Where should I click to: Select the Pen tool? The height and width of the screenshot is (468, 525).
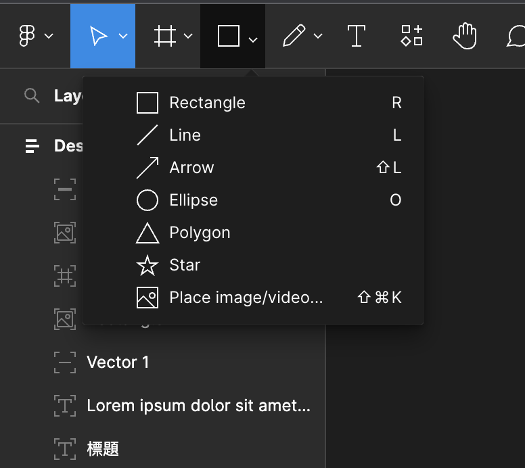tap(294, 37)
